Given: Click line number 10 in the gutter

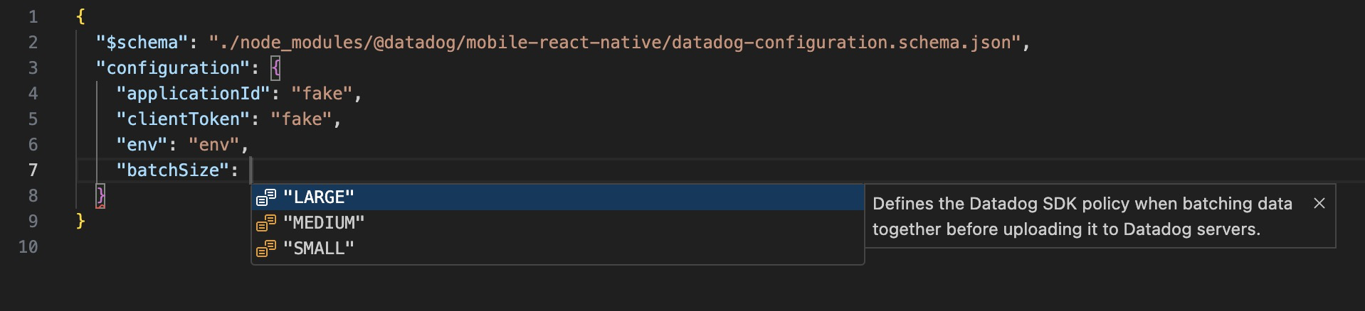Looking at the screenshot, I should coord(28,247).
